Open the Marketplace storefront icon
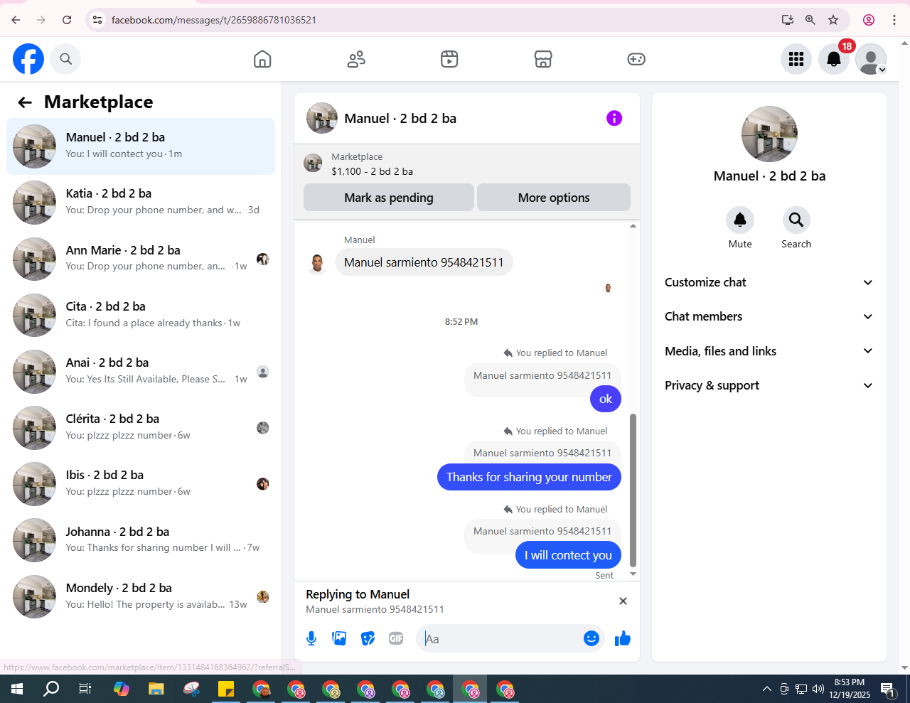 pos(543,59)
